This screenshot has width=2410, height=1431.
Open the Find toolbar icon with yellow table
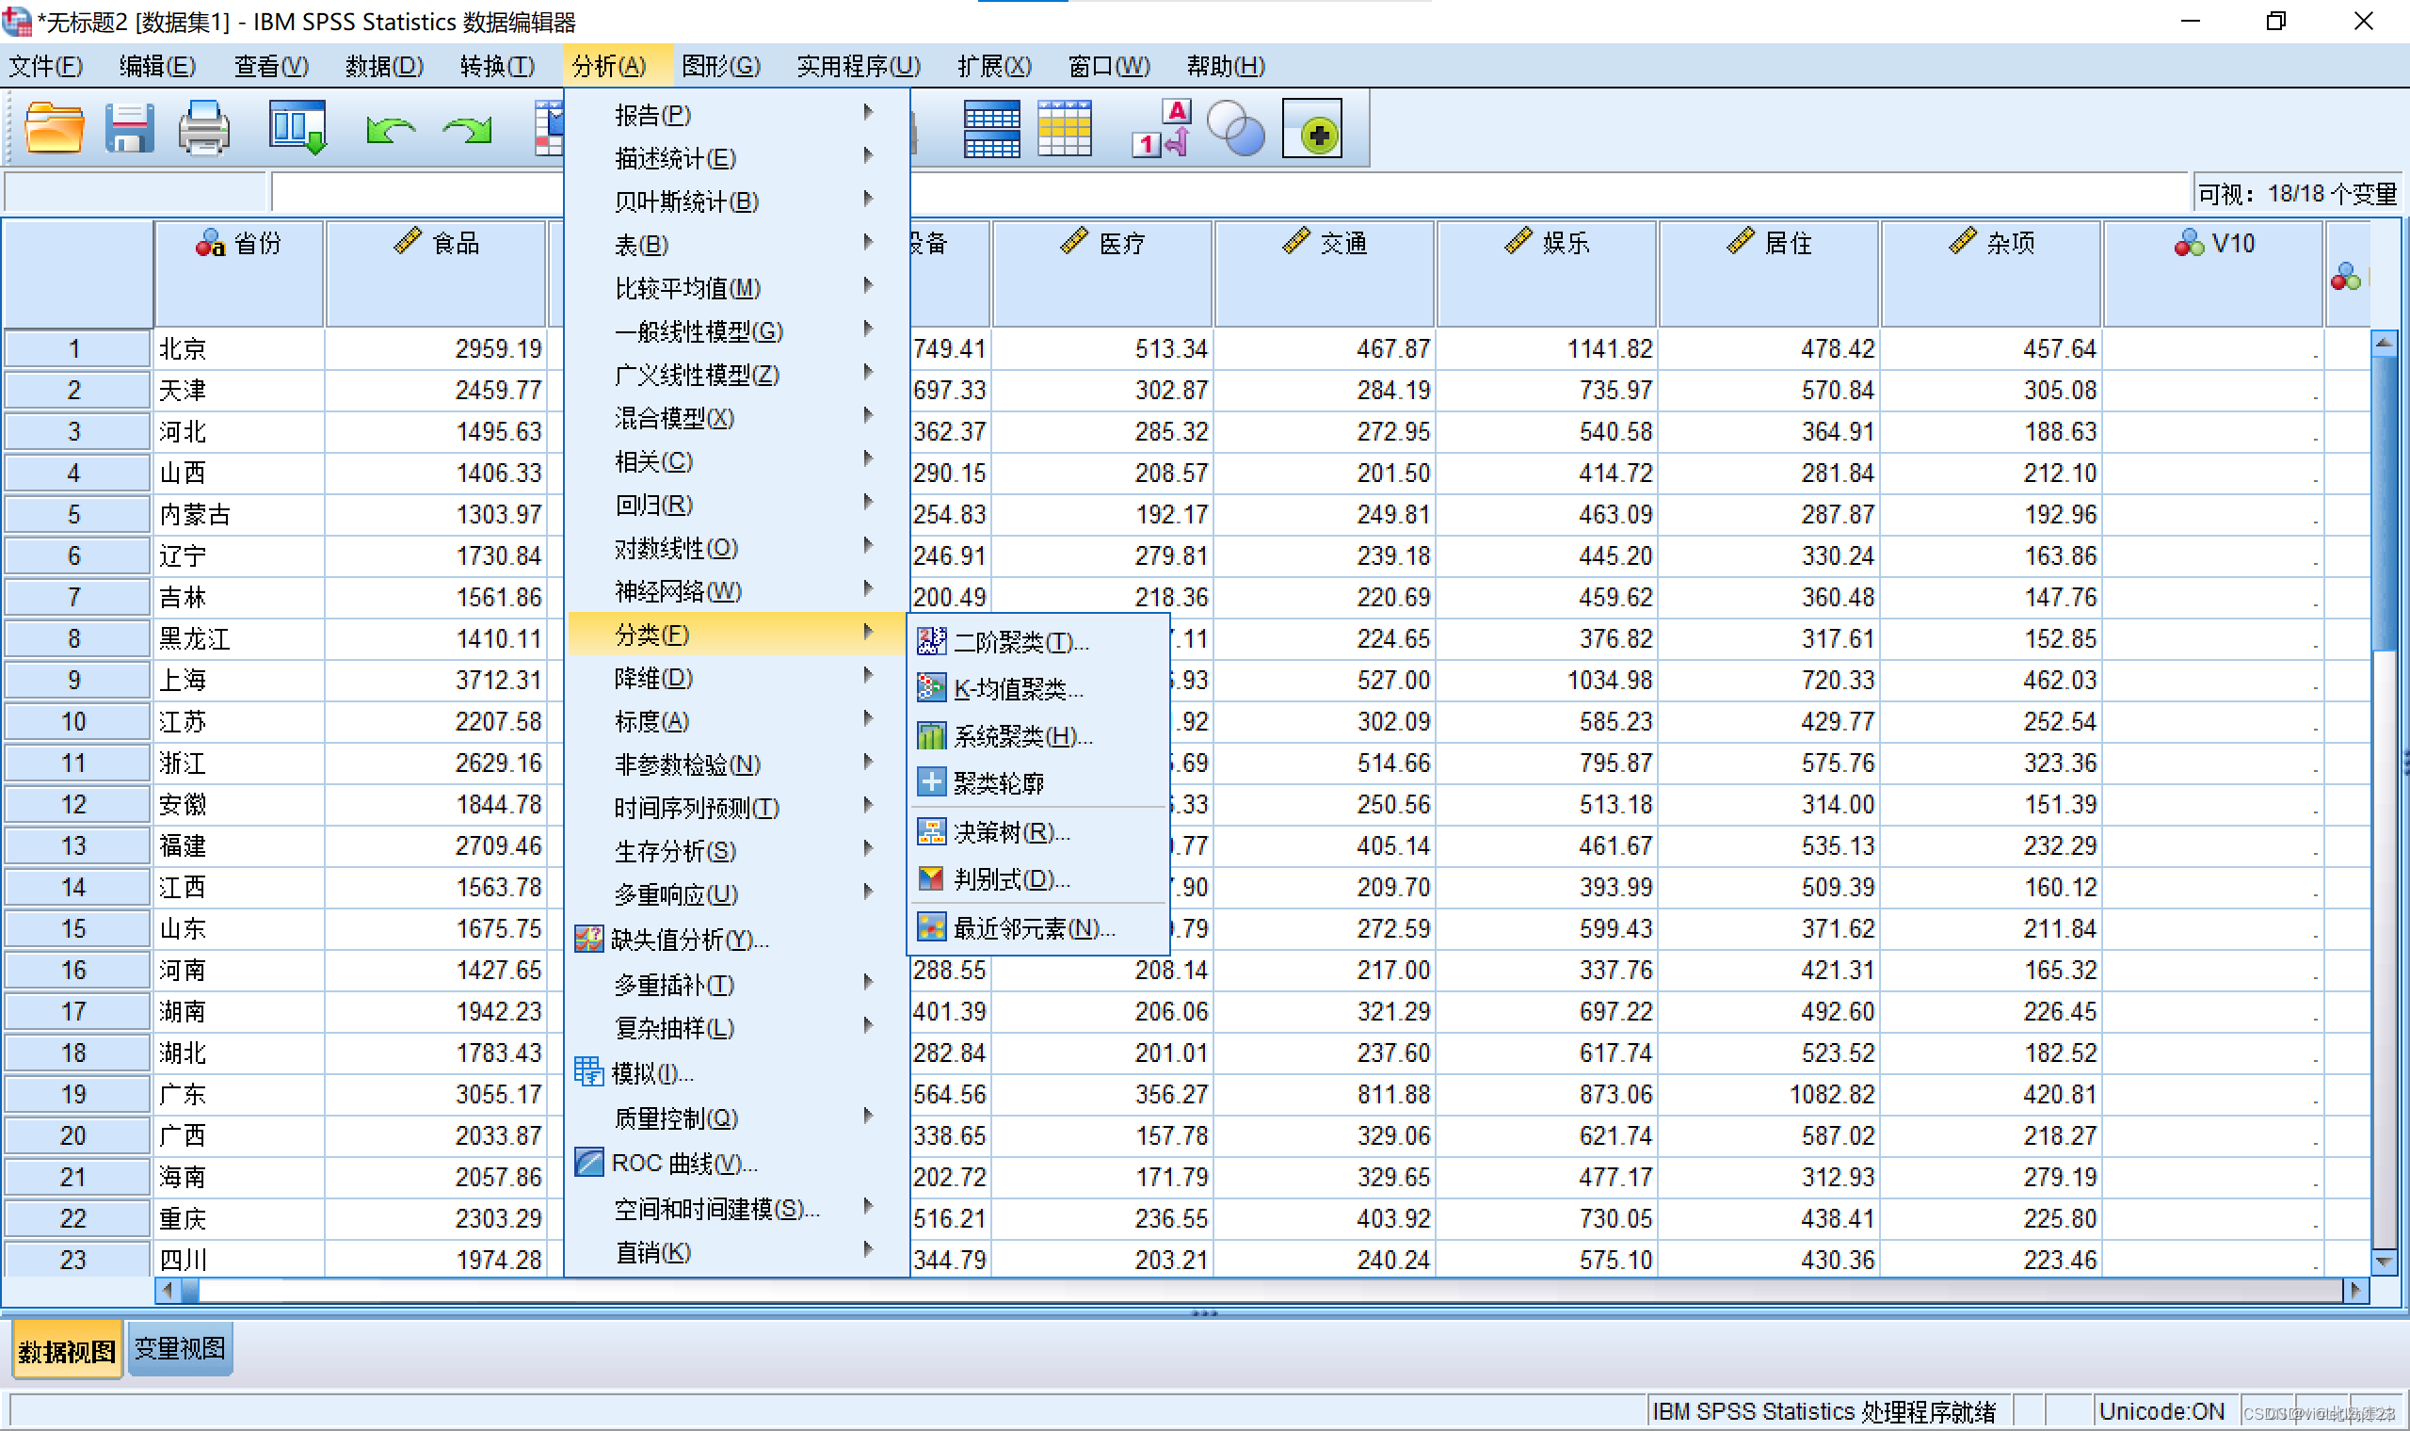1066,126
